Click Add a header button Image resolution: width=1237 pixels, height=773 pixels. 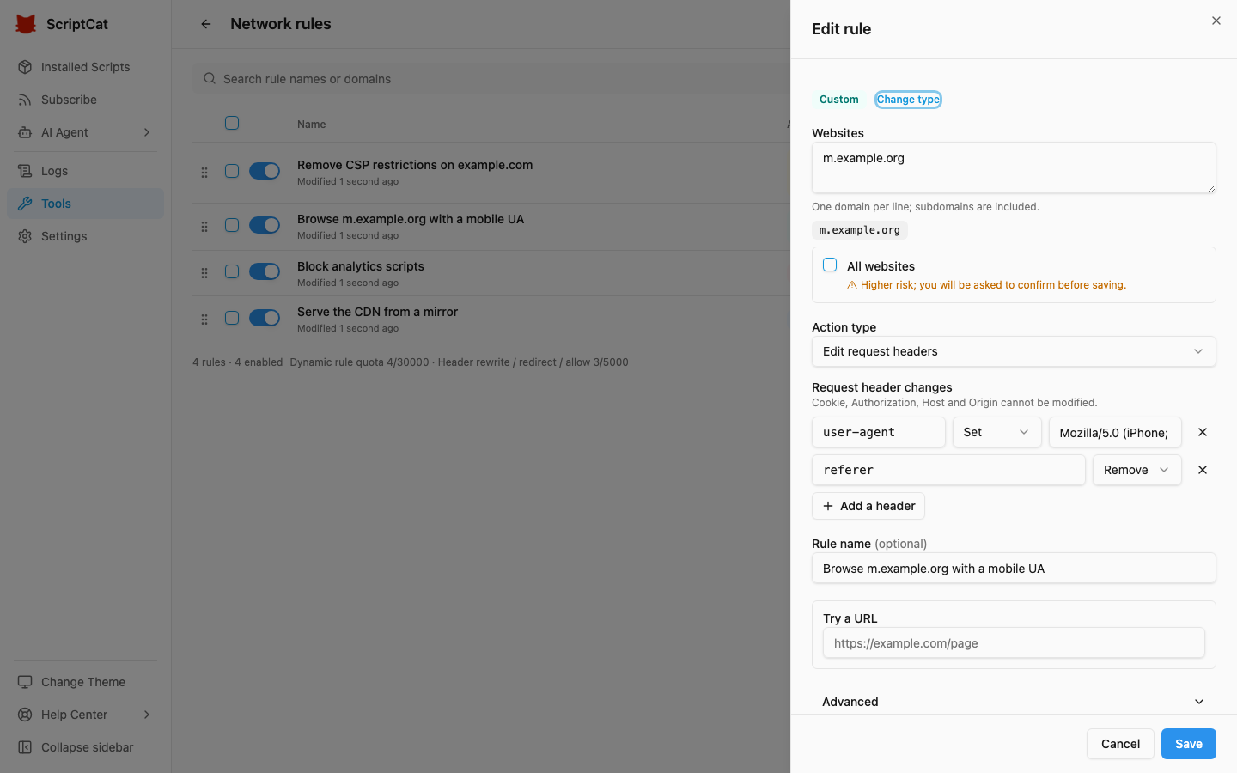pos(868,506)
